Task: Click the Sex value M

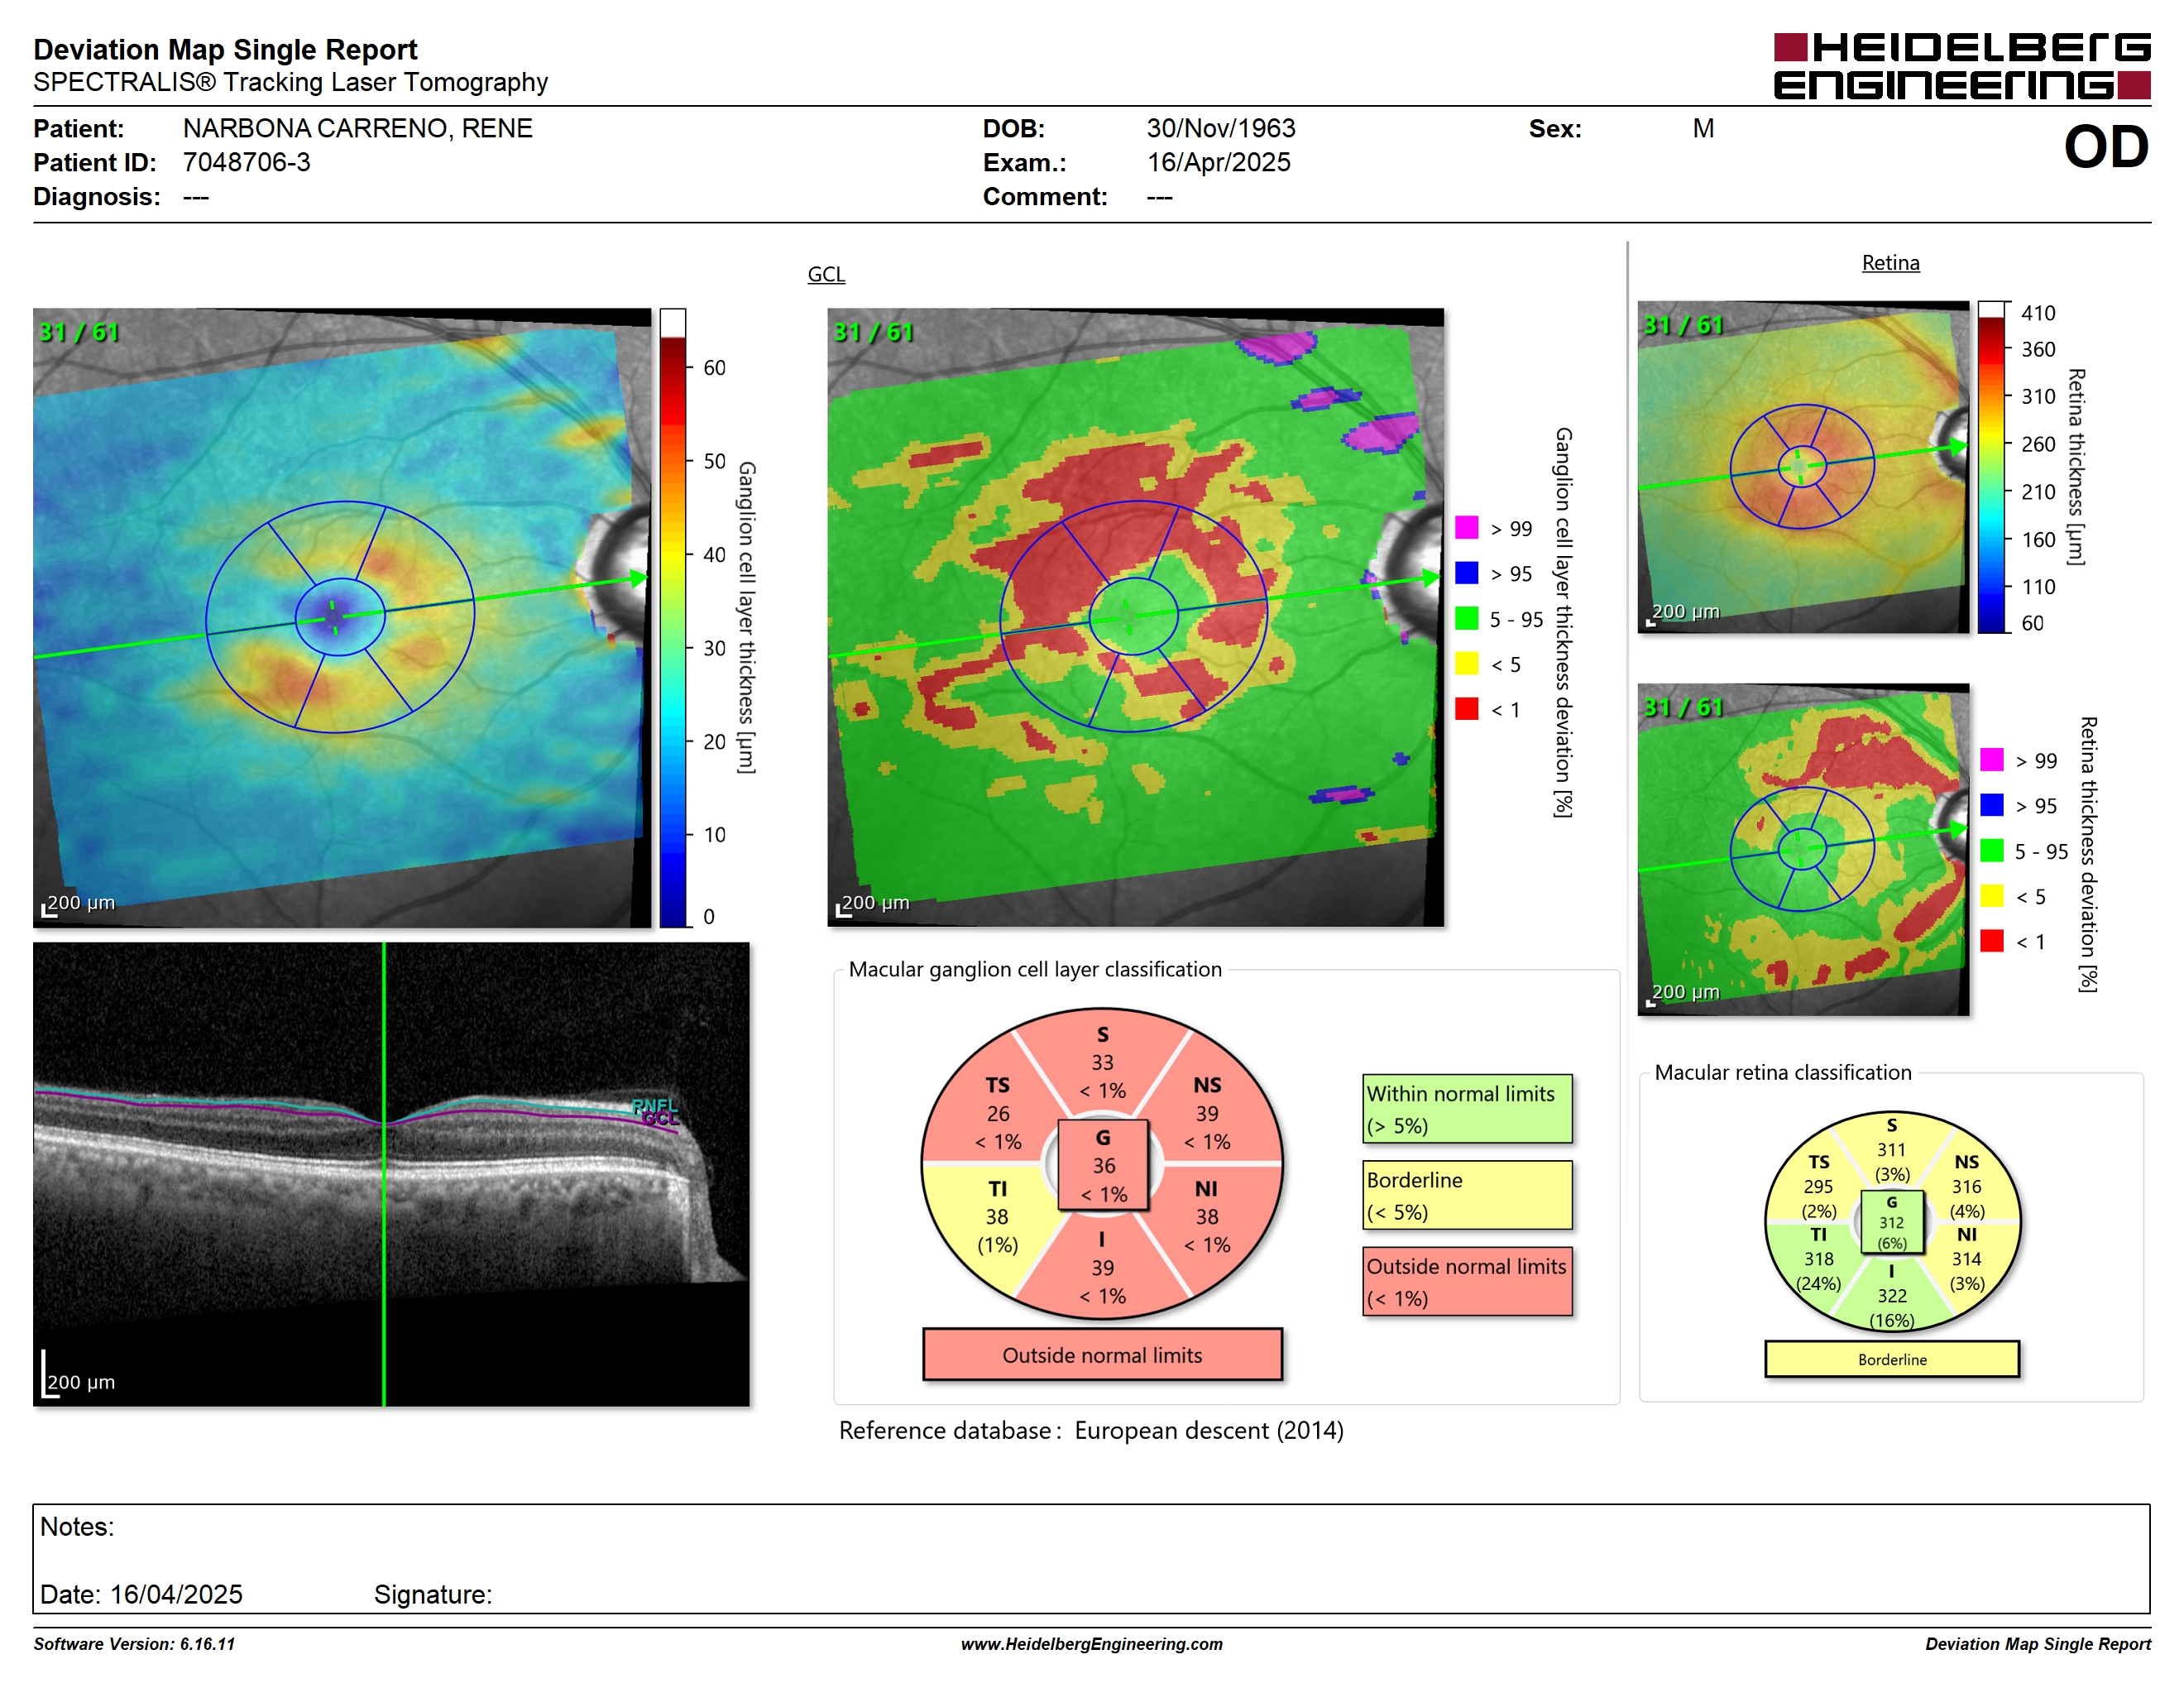Action: pyautogui.click(x=1703, y=128)
